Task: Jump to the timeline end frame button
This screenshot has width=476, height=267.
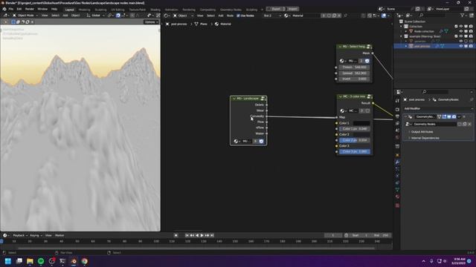Action: click(212, 235)
